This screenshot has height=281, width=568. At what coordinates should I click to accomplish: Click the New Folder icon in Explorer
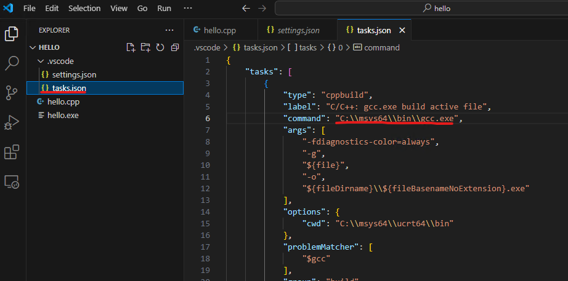(x=145, y=47)
